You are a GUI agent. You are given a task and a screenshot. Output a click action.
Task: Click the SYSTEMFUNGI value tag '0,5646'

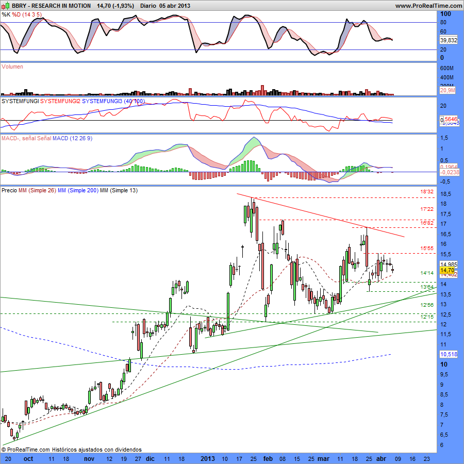tap(449, 119)
